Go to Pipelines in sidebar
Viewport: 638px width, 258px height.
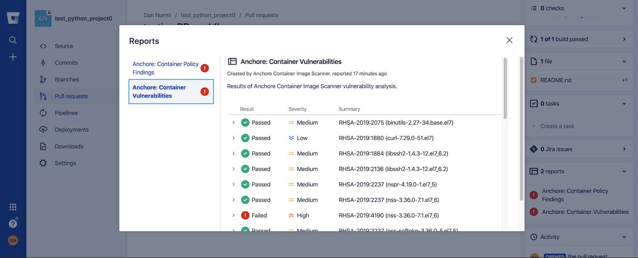click(66, 113)
